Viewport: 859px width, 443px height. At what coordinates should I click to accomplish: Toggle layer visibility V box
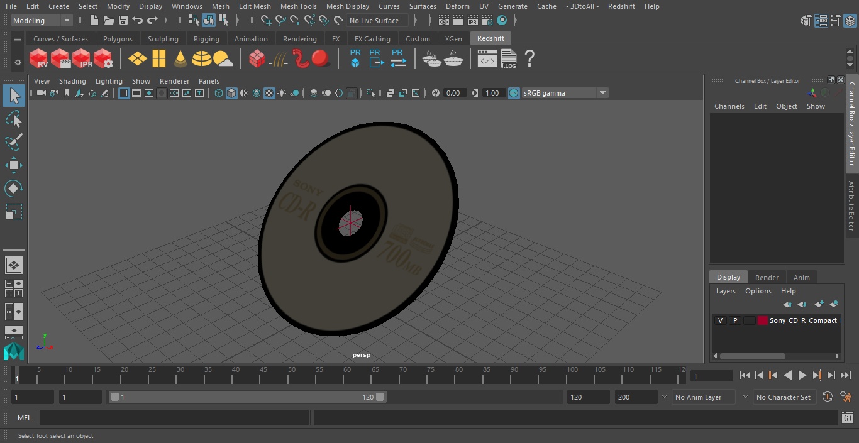pyautogui.click(x=720, y=320)
